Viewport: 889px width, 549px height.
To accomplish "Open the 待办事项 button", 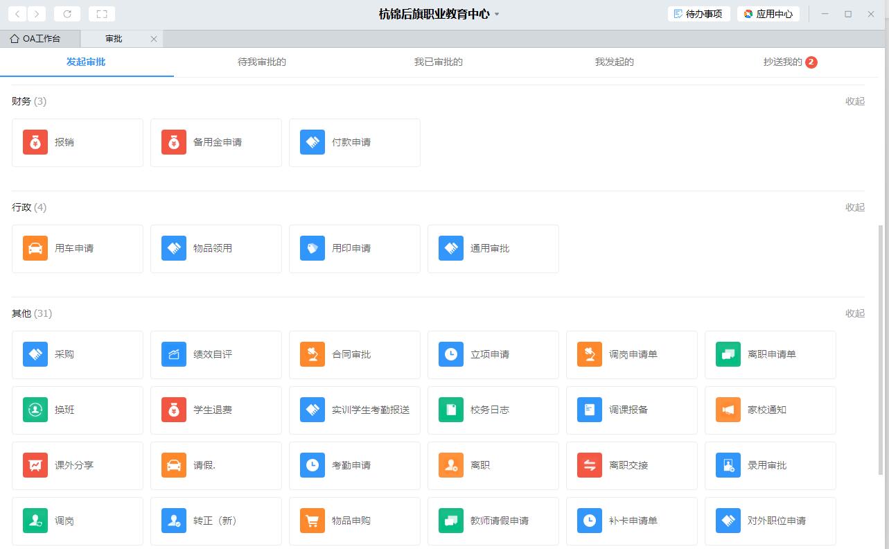I will click(698, 14).
